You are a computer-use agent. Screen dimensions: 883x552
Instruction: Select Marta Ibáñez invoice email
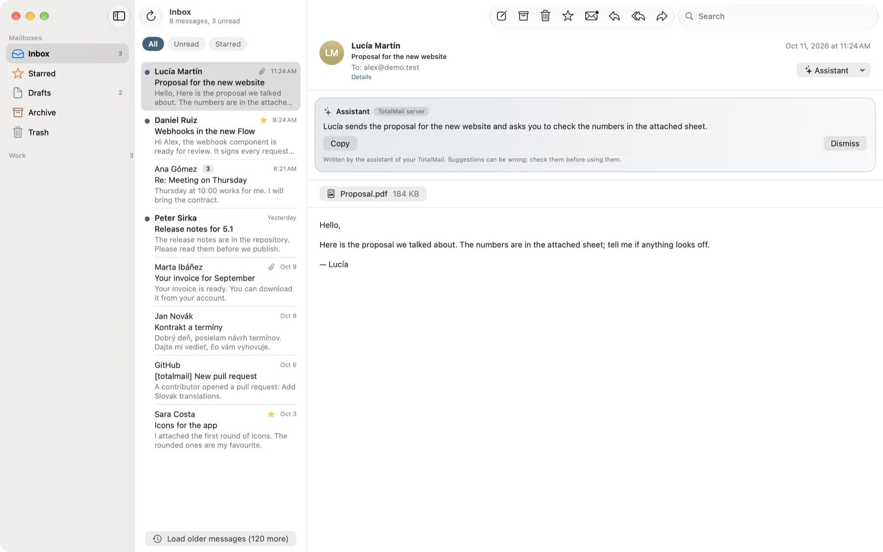coord(221,282)
